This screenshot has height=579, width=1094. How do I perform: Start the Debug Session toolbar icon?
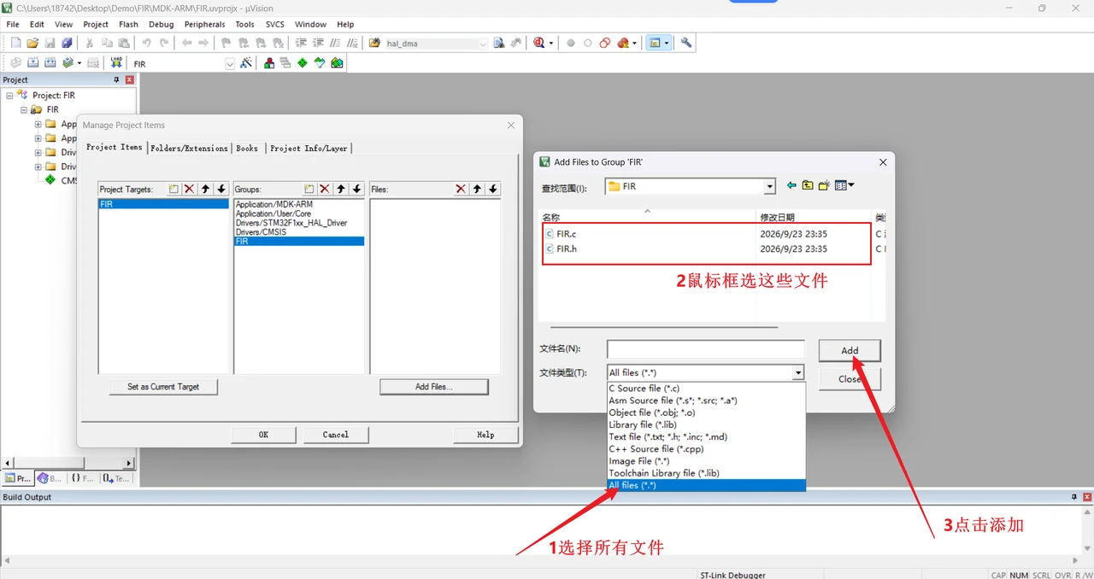[539, 43]
